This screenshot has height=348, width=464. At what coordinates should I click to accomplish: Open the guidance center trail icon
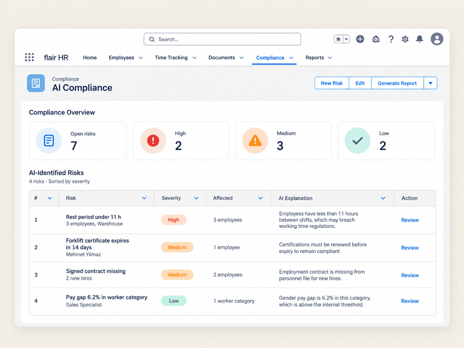pyautogui.click(x=376, y=39)
